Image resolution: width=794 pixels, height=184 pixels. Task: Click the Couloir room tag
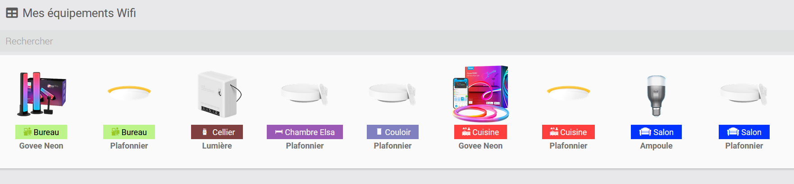392,132
